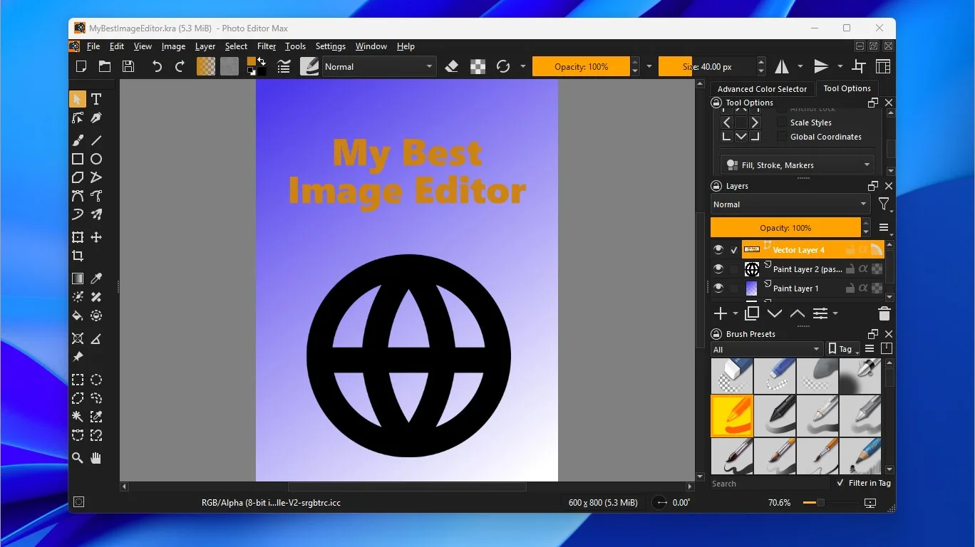Enable the Global Coordinates checkbox

click(x=782, y=137)
